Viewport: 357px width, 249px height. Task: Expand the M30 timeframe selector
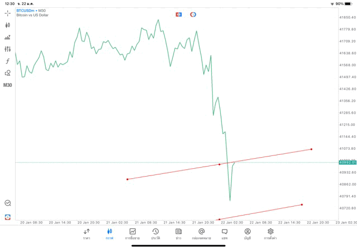point(8,85)
